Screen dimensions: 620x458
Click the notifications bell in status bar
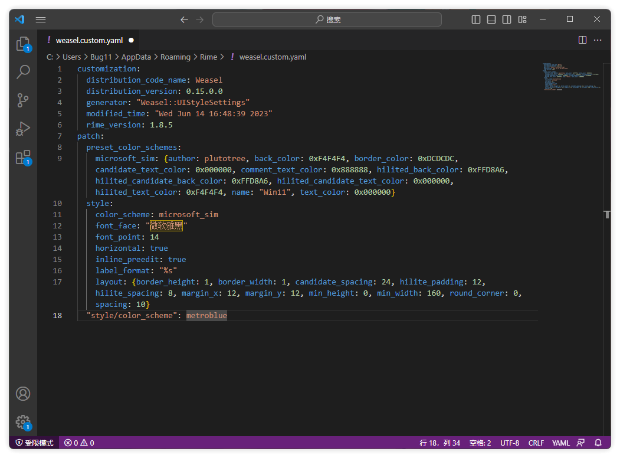(x=598, y=443)
